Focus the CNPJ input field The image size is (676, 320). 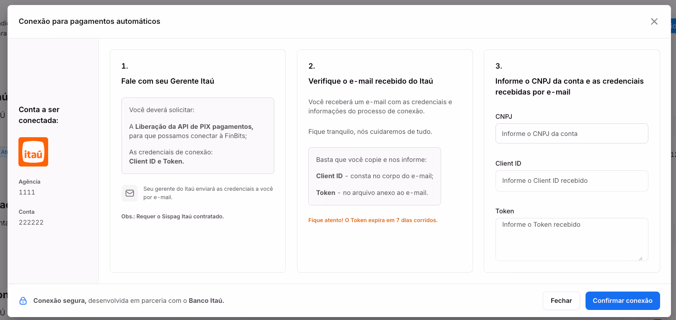click(x=572, y=133)
